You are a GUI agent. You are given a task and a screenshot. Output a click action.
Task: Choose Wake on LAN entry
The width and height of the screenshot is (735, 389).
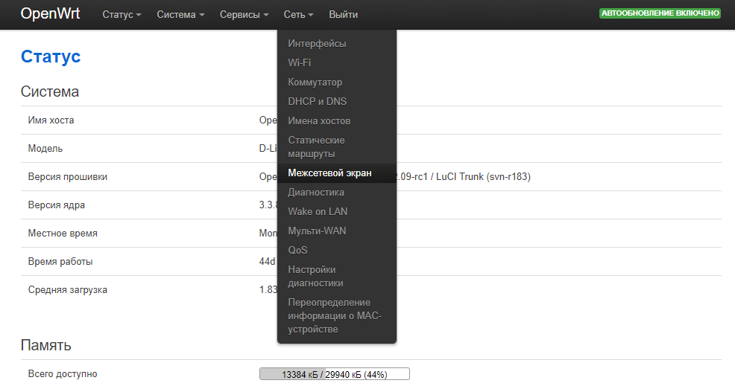336,211
